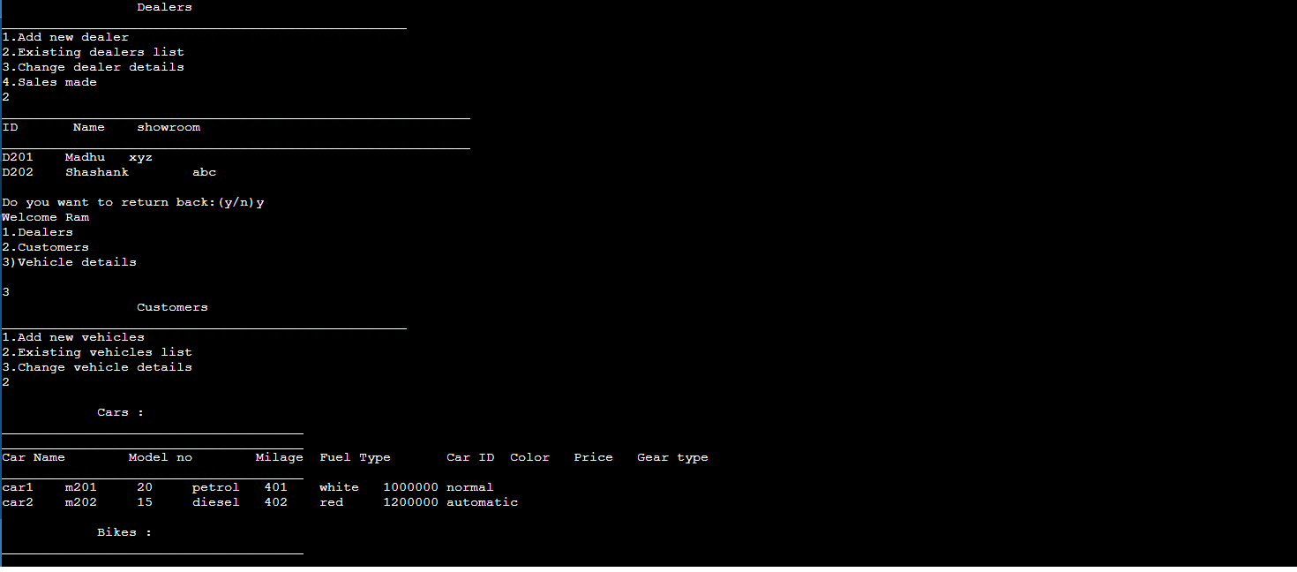Click the 'showroom' column header
This screenshot has width=1297, height=572.
coord(169,127)
